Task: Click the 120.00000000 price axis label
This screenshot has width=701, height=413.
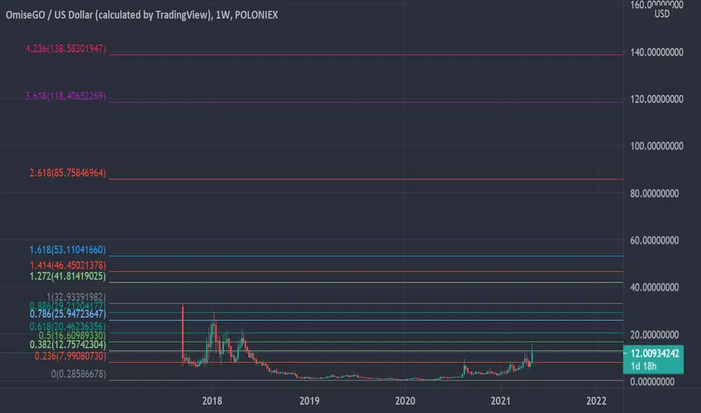Action: pyautogui.click(x=657, y=99)
